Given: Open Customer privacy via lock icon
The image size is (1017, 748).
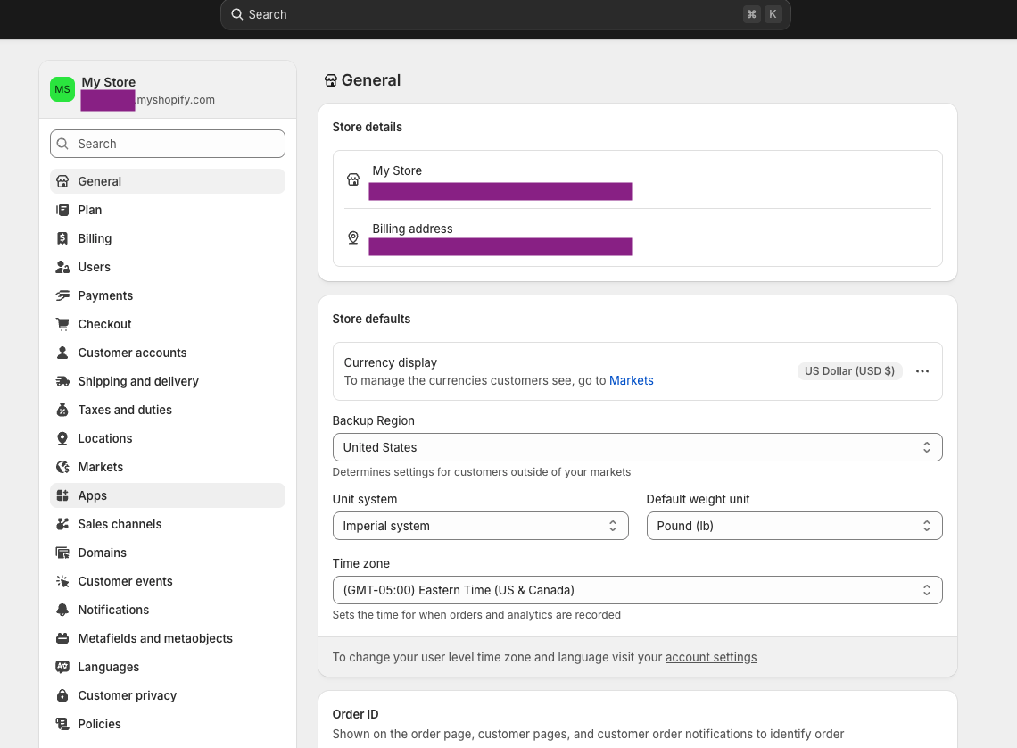Looking at the screenshot, I should [x=62, y=695].
